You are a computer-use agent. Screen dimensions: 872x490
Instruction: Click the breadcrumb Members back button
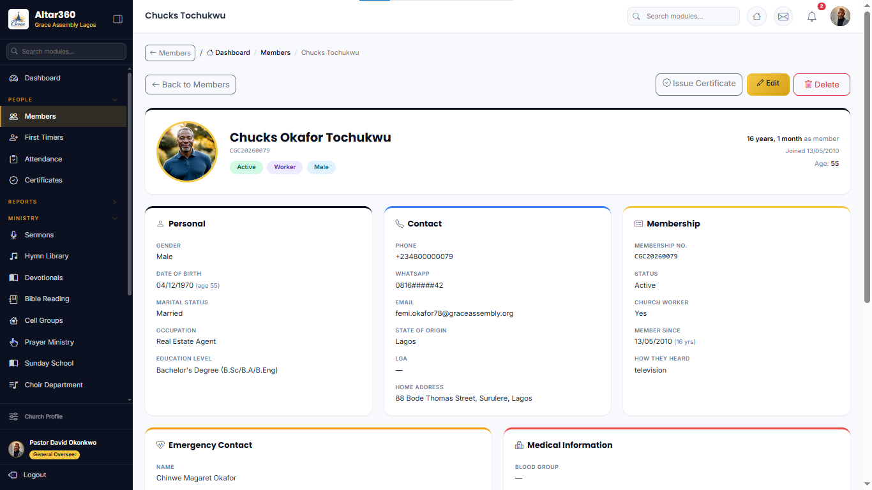click(170, 53)
